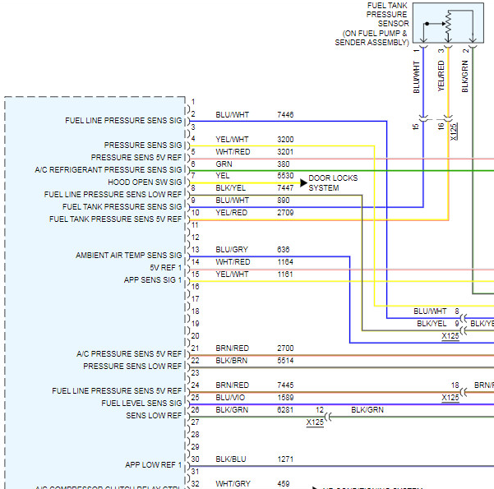Click circuit number 1589
This screenshot has height=489, width=494.
point(285,397)
